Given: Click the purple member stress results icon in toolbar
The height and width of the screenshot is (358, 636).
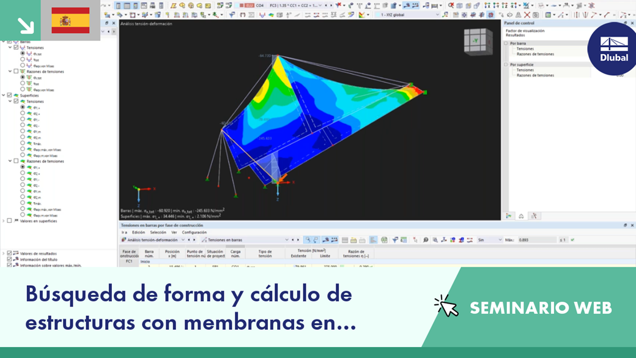Looking at the screenshot, I should [262, 15].
